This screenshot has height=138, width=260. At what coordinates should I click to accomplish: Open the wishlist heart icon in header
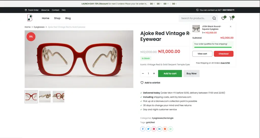click(x=223, y=18)
